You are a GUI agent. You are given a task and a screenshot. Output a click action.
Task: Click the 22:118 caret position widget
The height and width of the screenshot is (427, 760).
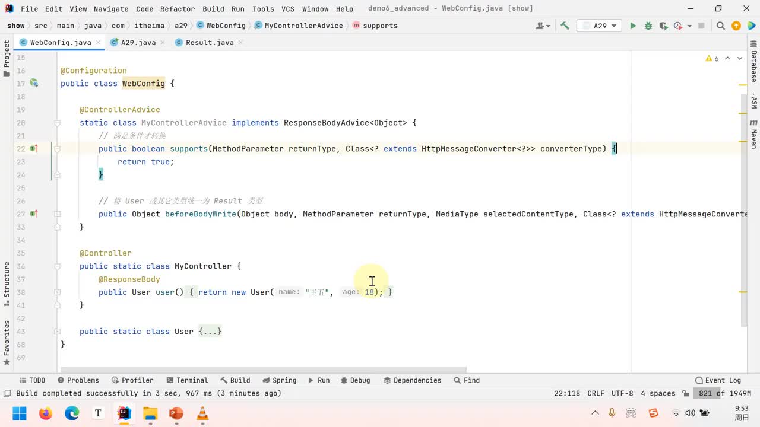pyautogui.click(x=567, y=393)
